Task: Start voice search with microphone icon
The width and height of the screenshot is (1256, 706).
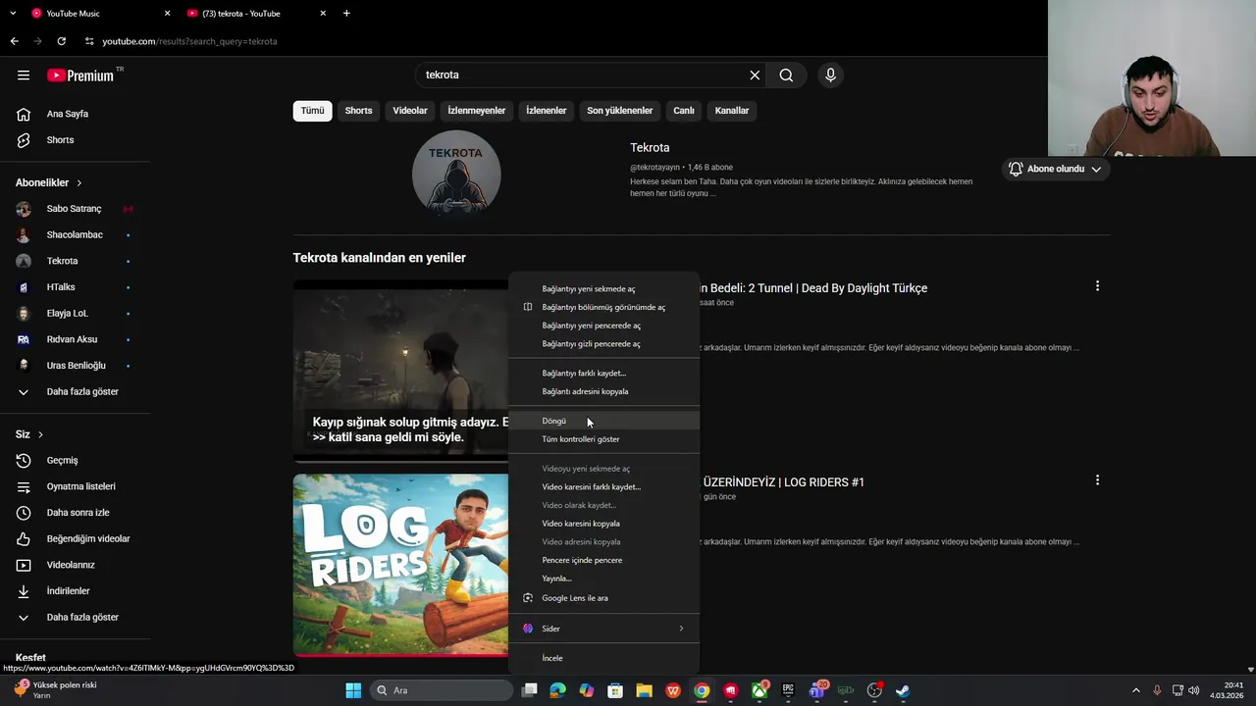Action: [830, 76]
